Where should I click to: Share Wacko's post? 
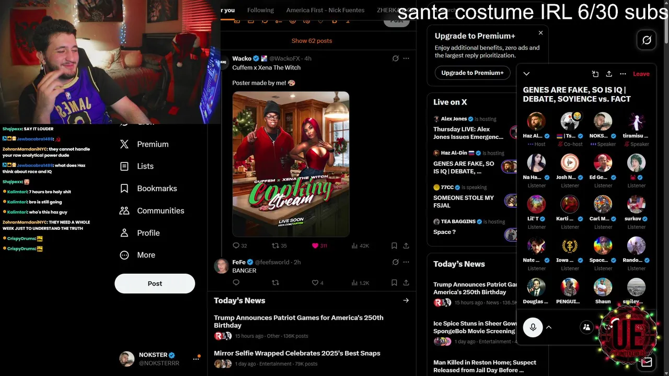(x=406, y=245)
